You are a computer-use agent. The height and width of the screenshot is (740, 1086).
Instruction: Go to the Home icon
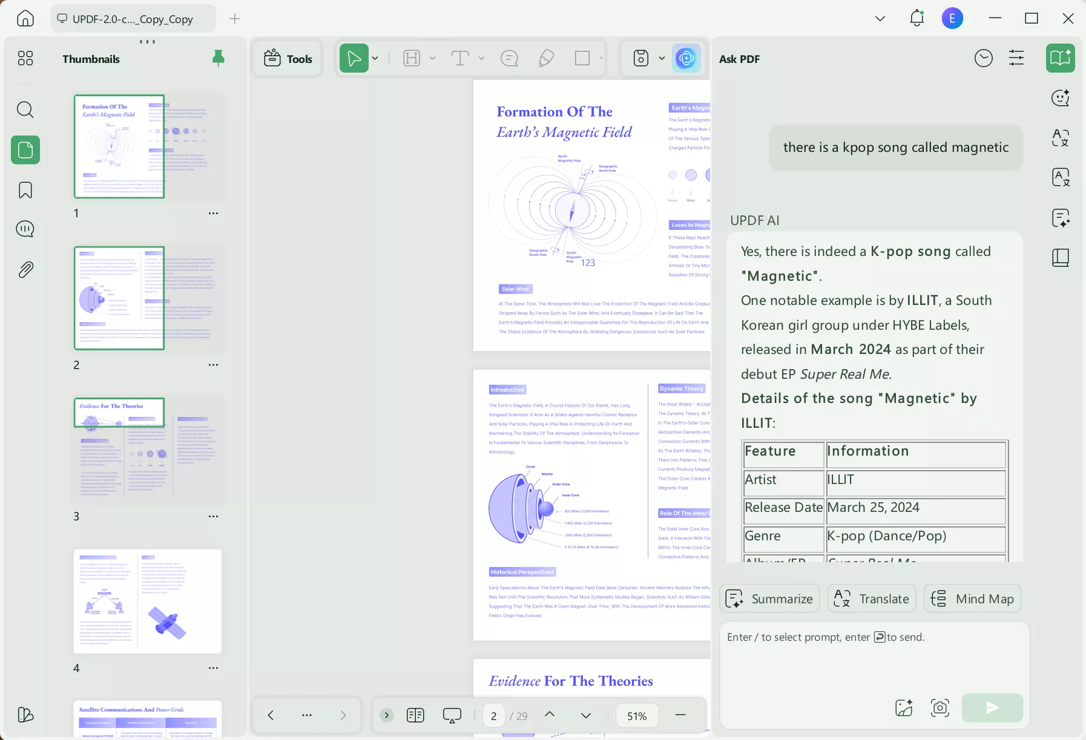point(25,19)
